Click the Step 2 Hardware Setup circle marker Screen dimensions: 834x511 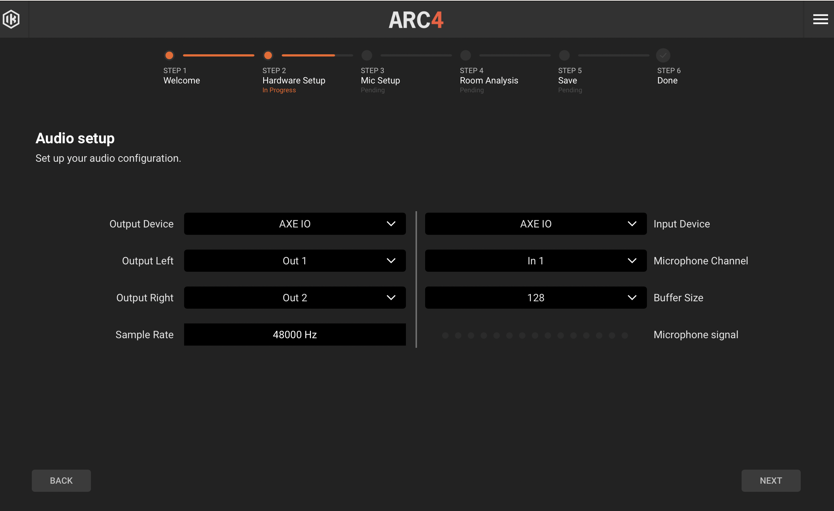coord(268,55)
